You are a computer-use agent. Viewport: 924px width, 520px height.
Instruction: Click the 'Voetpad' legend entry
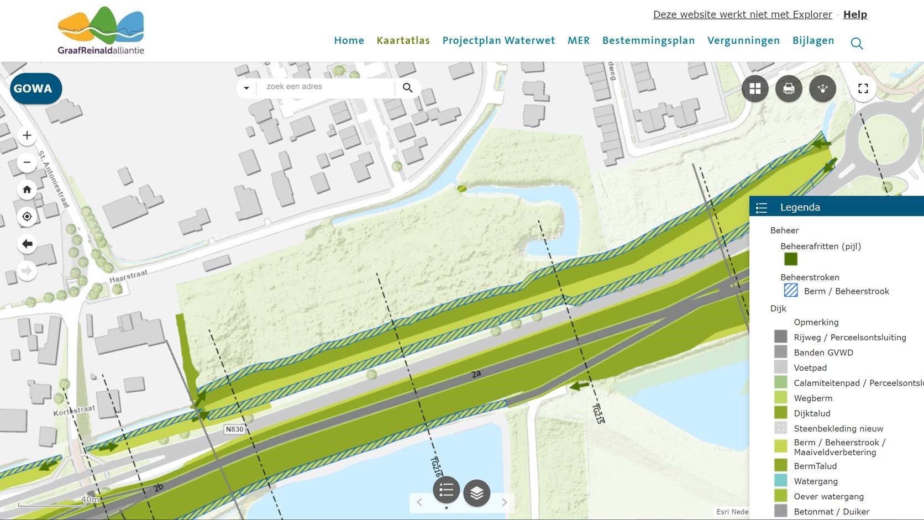click(810, 367)
